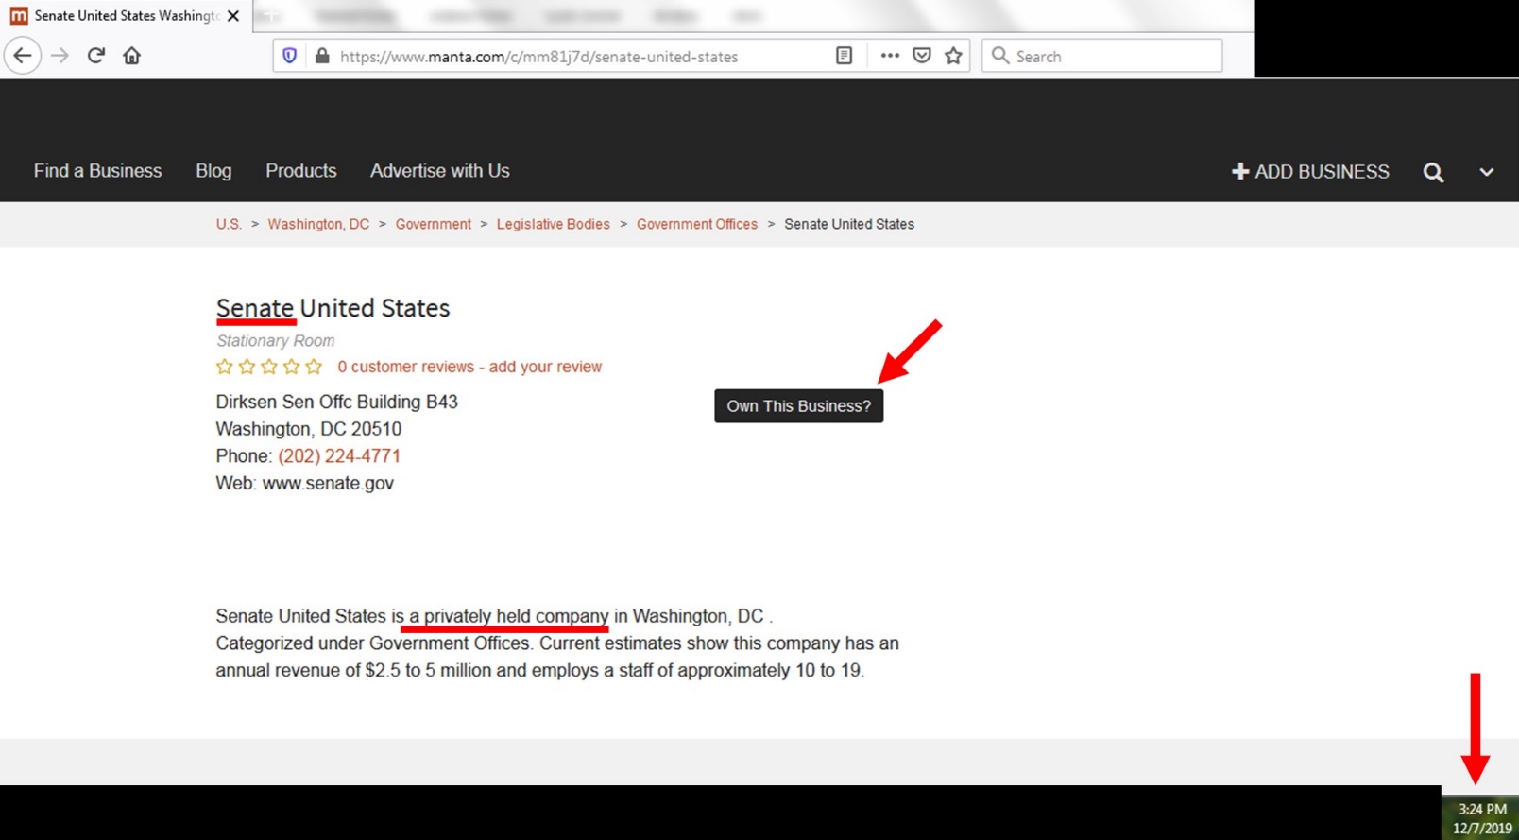This screenshot has width=1519, height=840.
Task: Follow the Government Offices breadcrumb link
Action: click(697, 224)
